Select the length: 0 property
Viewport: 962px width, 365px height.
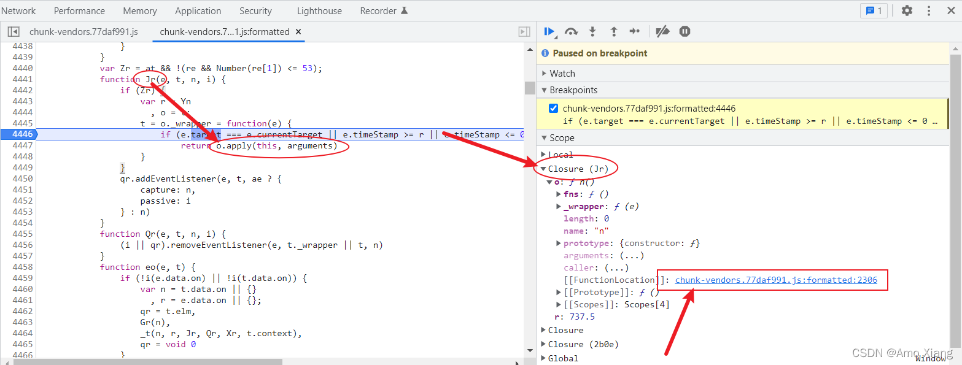(x=586, y=219)
